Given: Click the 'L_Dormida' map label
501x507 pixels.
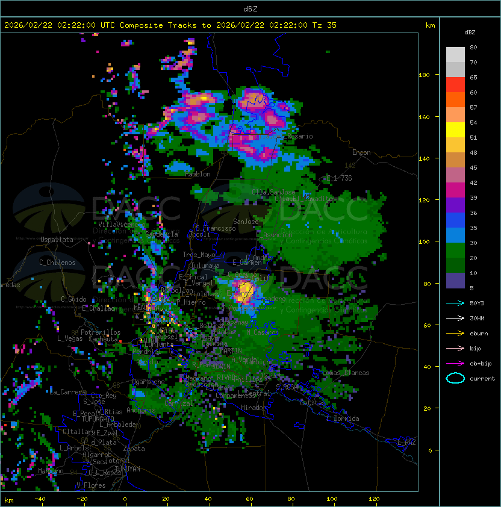Looking at the screenshot, I should click(x=343, y=418).
